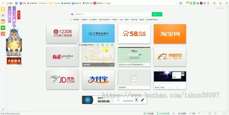Open the @ mail sidebar icon
Viewport: 229px width, 115px height.
[3, 15]
